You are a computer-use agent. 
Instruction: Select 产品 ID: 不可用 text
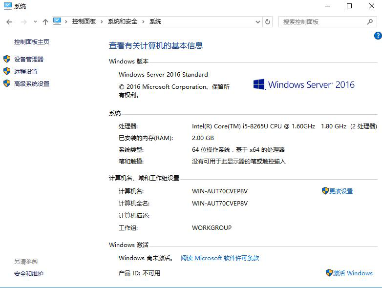coord(139,273)
